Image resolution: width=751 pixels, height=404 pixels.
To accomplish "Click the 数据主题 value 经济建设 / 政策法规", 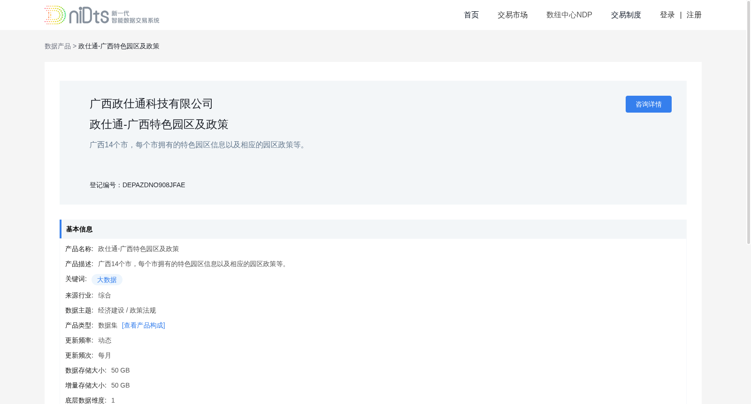I will click(127, 310).
